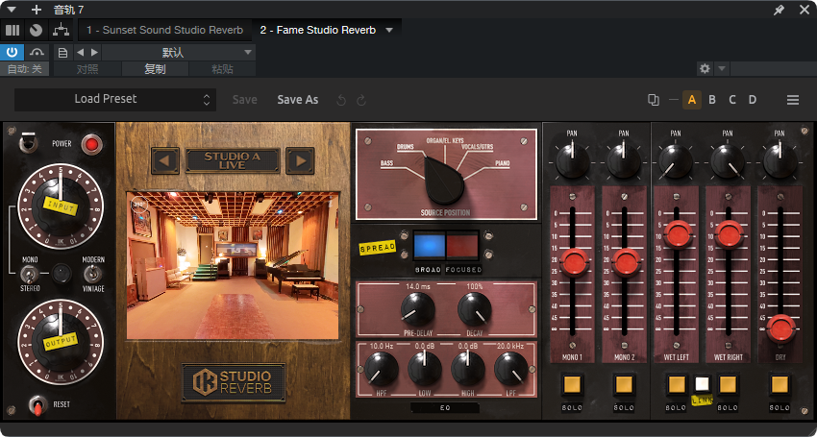Solo the WET LEFT channel

coord(677,384)
